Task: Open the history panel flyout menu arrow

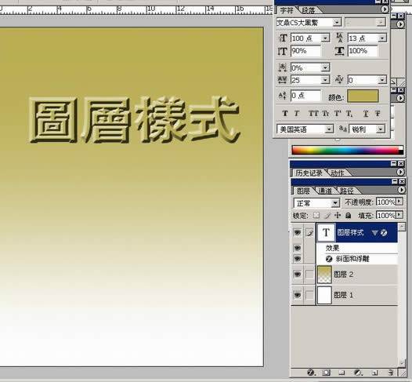Action: coord(400,172)
